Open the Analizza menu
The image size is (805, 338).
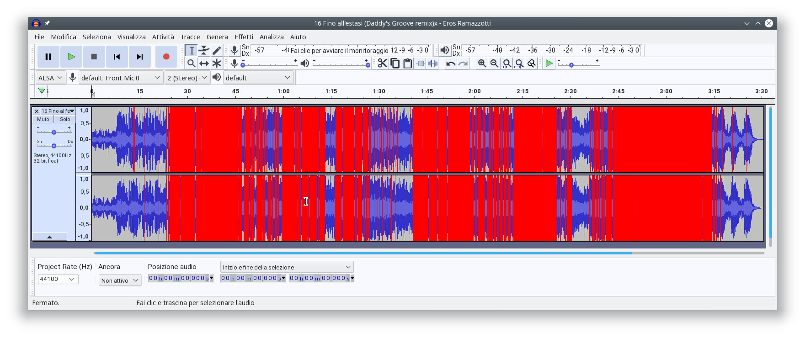[272, 37]
